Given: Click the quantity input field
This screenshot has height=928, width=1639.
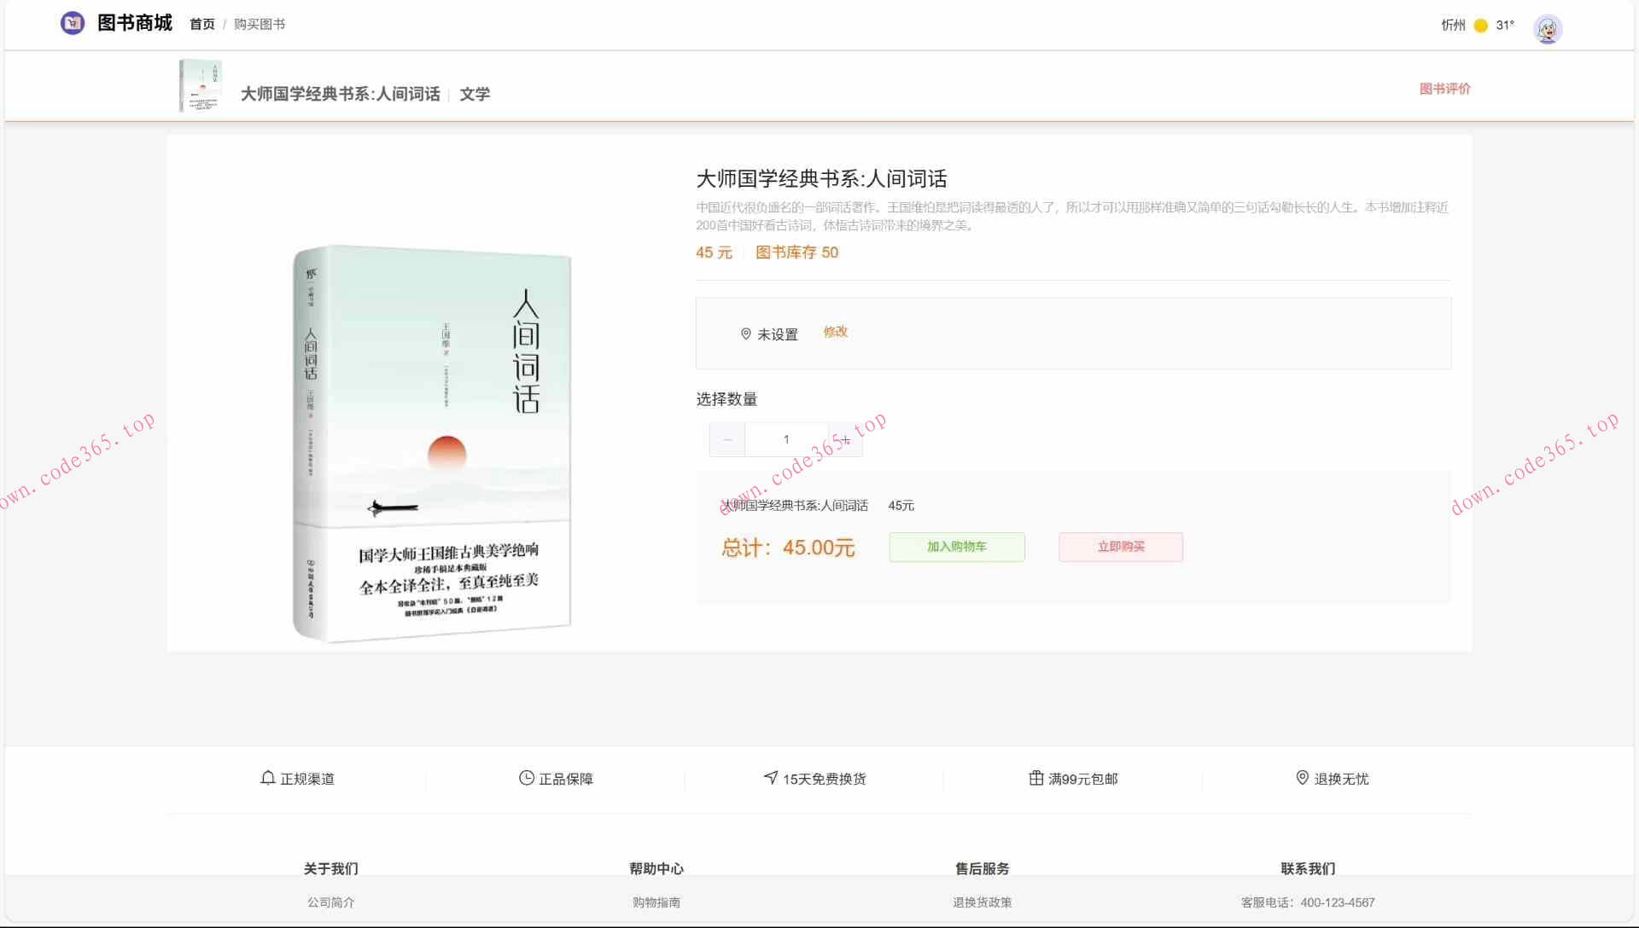Looking at the screenshot, I should click(x=785, y=439).
